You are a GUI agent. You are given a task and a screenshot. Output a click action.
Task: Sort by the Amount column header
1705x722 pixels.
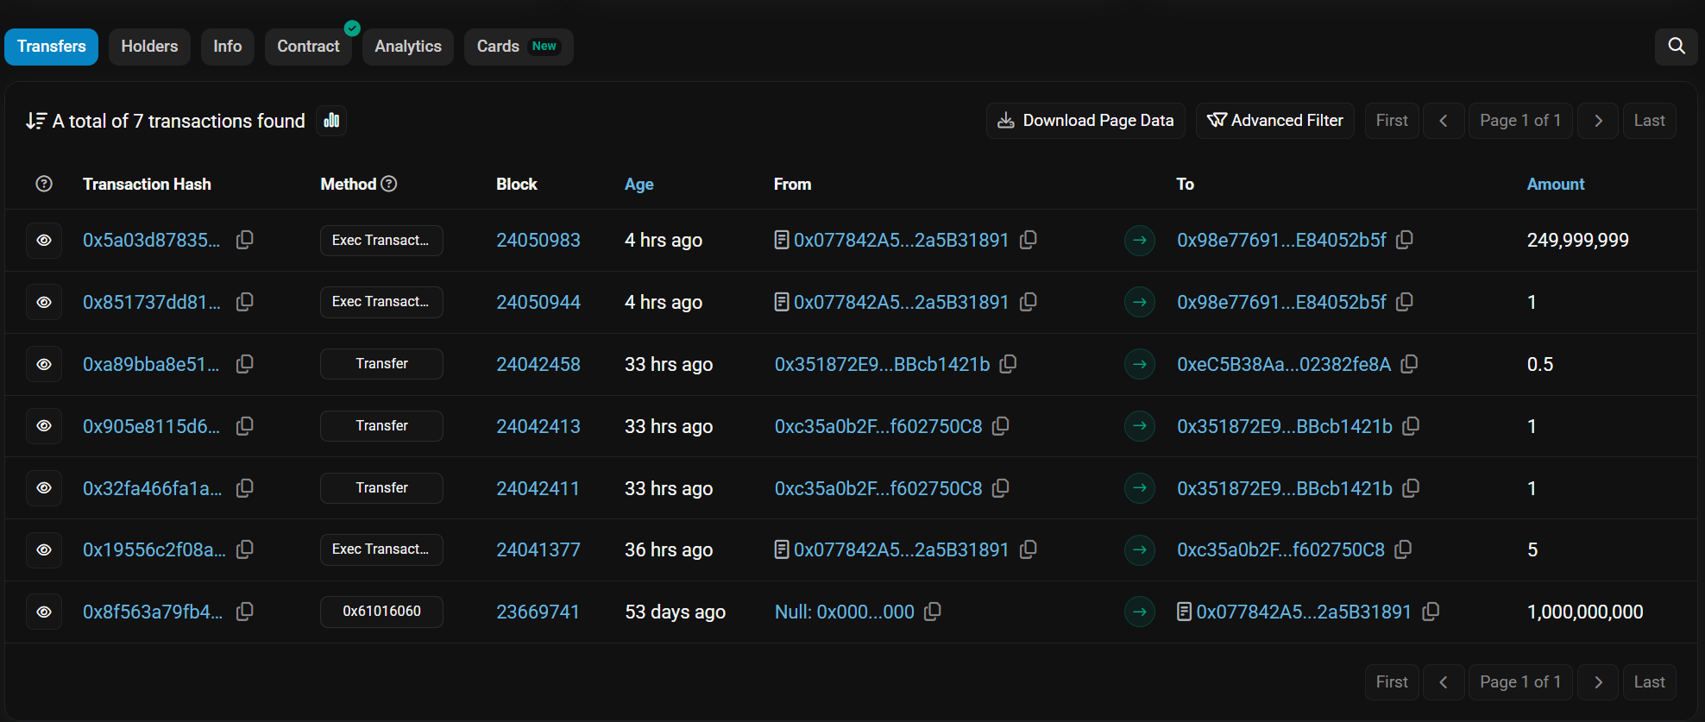1555,184
